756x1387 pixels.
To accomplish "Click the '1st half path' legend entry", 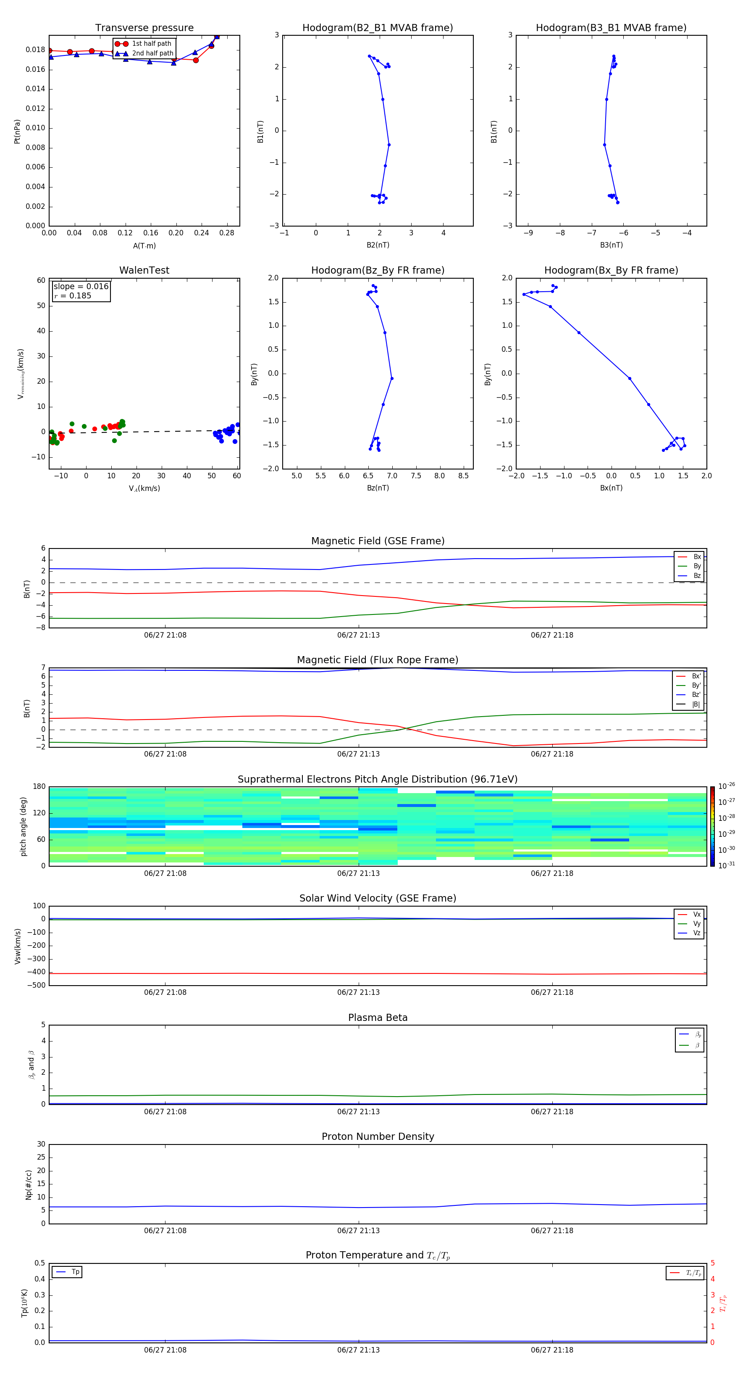I will (x=143, y=44).
